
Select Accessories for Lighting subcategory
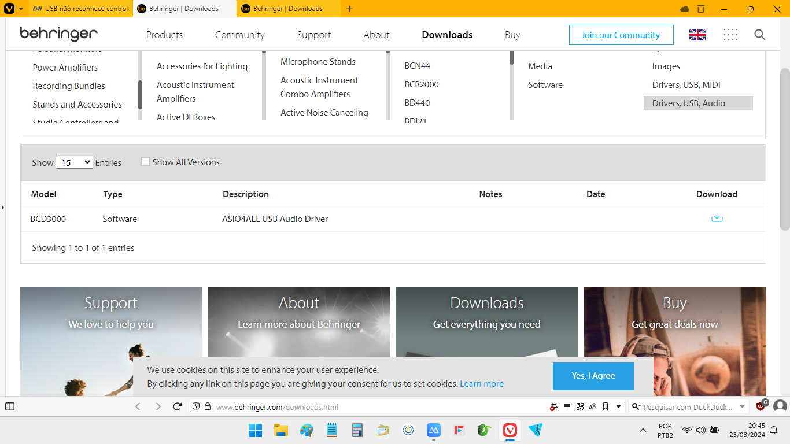pyautogui.click(x=202, y=66)
